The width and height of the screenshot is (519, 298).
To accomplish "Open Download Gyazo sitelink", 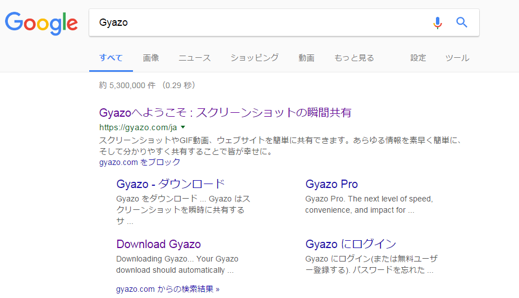I will [159, 244].
